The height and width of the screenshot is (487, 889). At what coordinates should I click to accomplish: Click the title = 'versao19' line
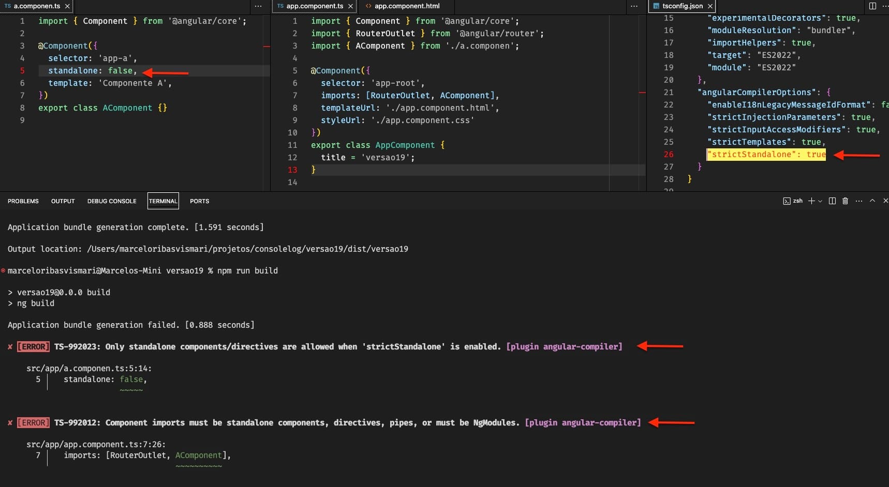(367, 158)
